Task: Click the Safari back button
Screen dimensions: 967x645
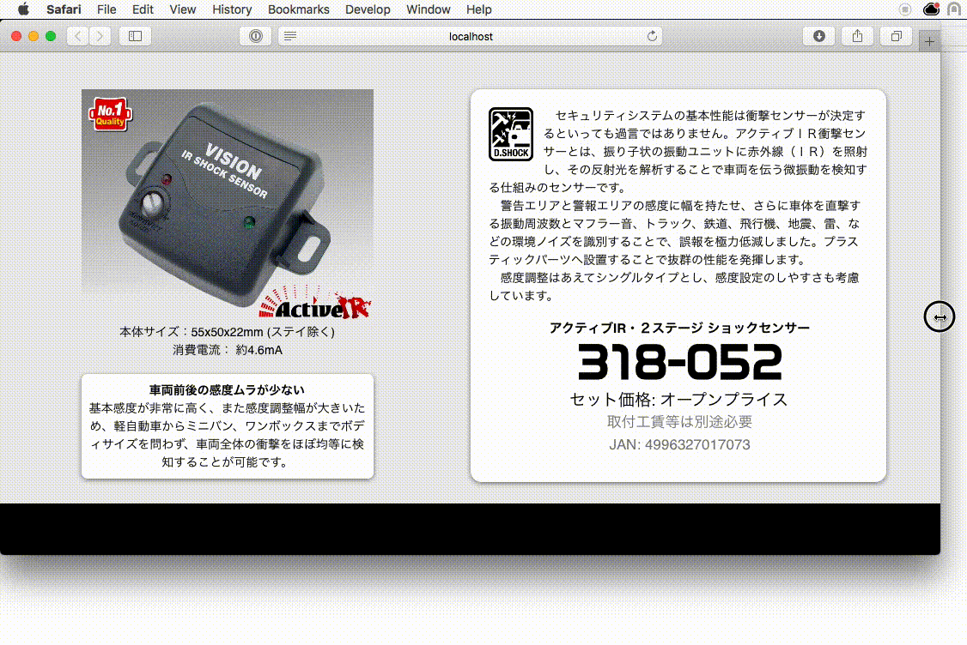Action: tap(78, 36)
